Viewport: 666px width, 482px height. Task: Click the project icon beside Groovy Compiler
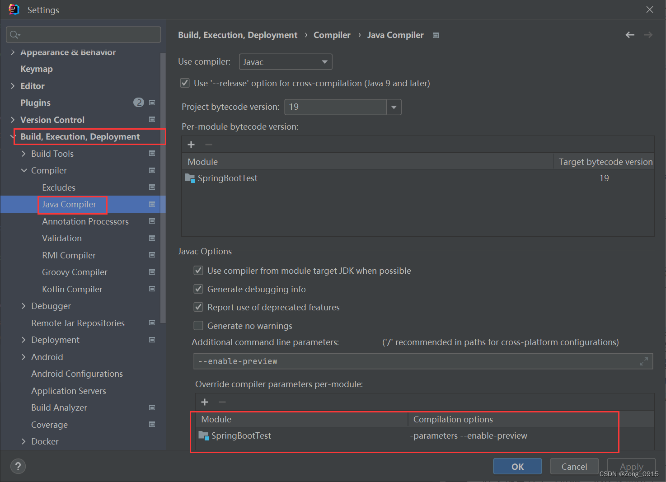click(152, 272)
